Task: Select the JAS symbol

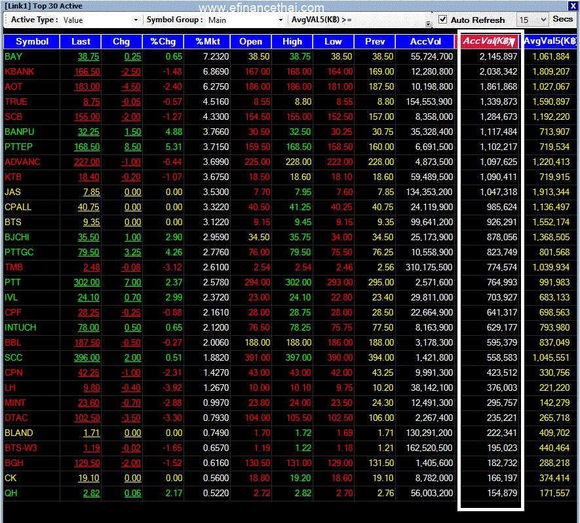Action: click(x=12, y=192)
